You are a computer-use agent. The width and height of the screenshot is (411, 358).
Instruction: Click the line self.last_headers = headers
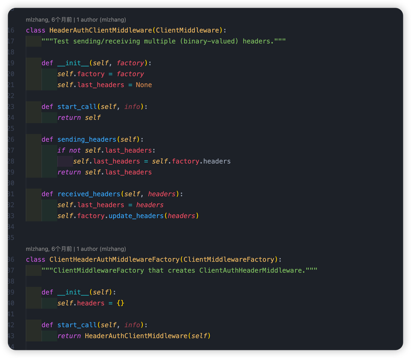pyautogui.click(x=110, y=205)
